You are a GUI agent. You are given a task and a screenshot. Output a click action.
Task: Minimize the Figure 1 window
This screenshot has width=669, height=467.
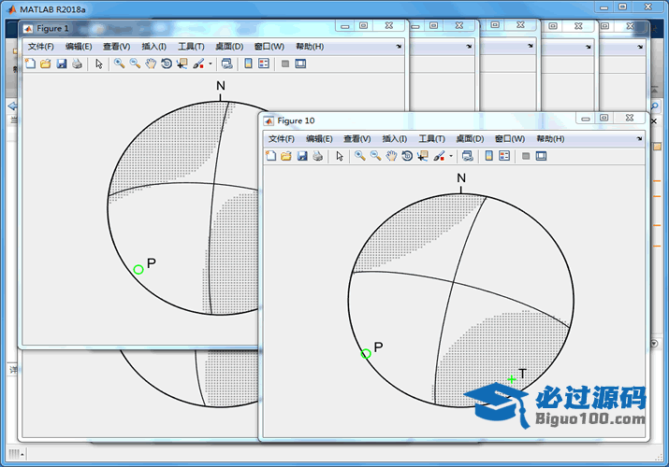(x=344, y=26)
